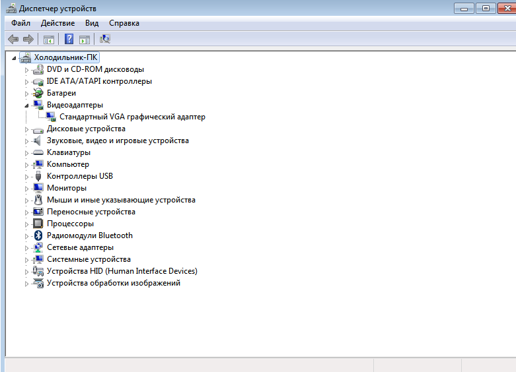Click the Клавиатуры keyboard icon

tap(38, 152)
